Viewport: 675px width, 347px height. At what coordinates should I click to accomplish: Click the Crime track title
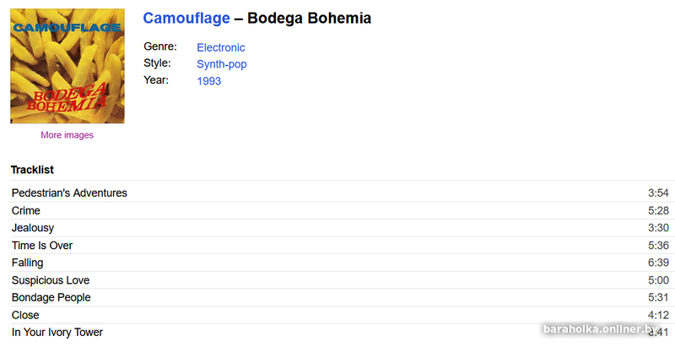point(26,211)
